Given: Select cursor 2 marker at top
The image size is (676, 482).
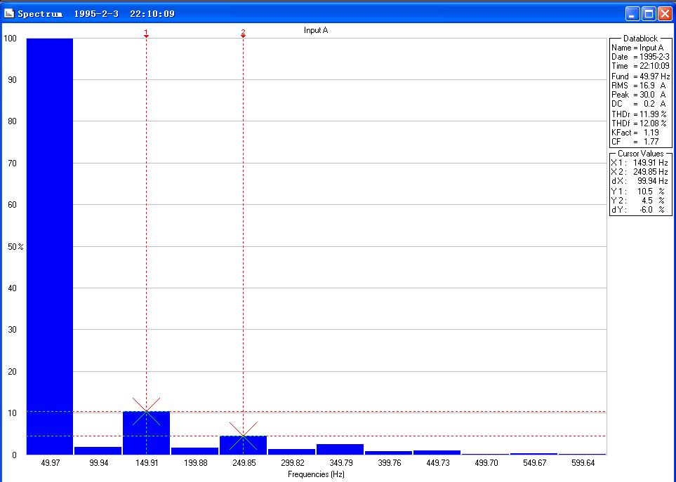Looking at the screenshot, I should pyautogui.click(x=243, y=33).
